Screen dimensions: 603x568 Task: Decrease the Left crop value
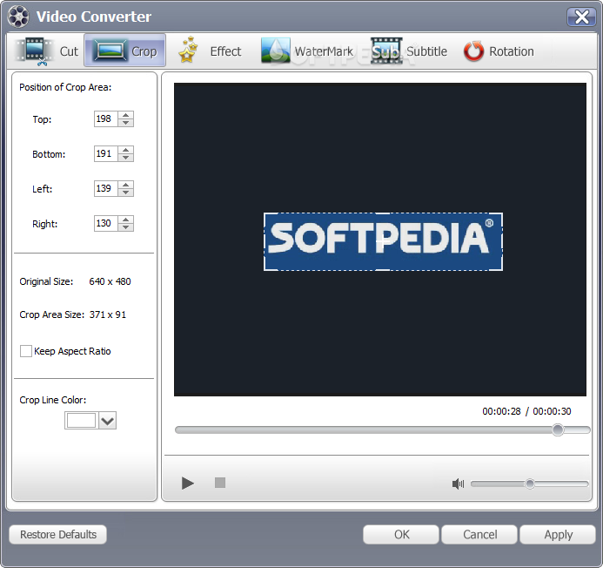(126, 193)
